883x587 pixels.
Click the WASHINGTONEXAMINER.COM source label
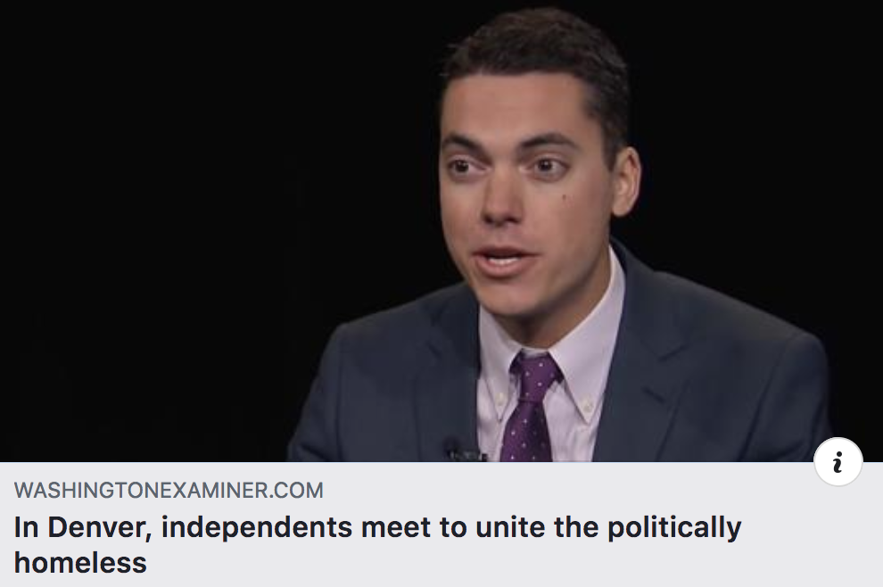tap(169, 490)
